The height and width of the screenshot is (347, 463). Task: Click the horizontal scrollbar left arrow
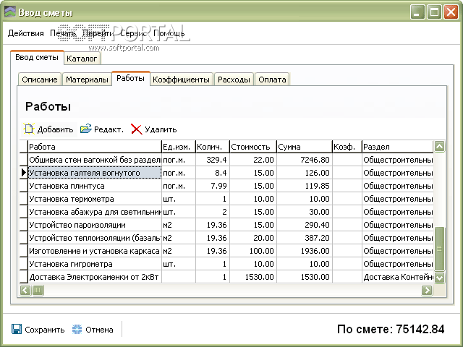(x=25, y=291)
